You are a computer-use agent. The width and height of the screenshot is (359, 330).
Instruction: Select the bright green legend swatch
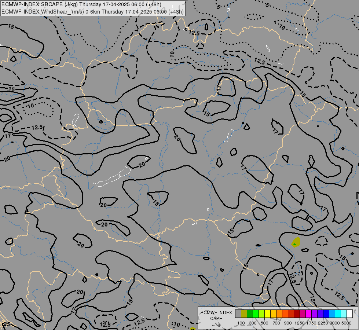(x=256, y=313)
